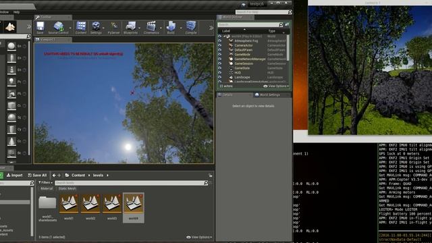The width and height of the screenshot is (432, 243).
Task: Expand the Cinematics dropdown arrow
Action: coord(161,28)
